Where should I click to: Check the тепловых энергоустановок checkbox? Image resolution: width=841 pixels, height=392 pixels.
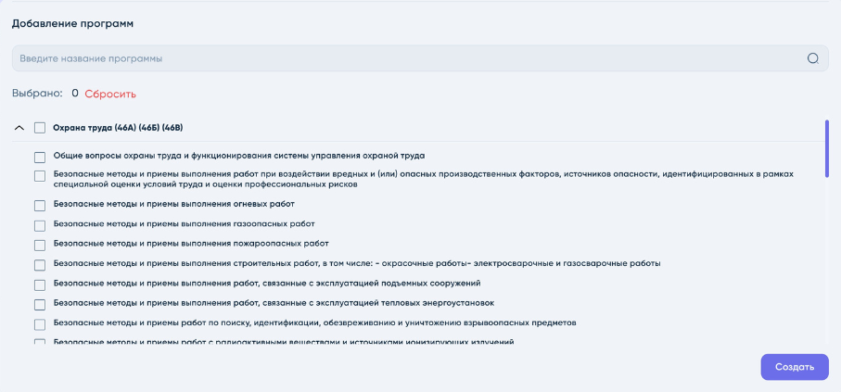coord(40,304)
